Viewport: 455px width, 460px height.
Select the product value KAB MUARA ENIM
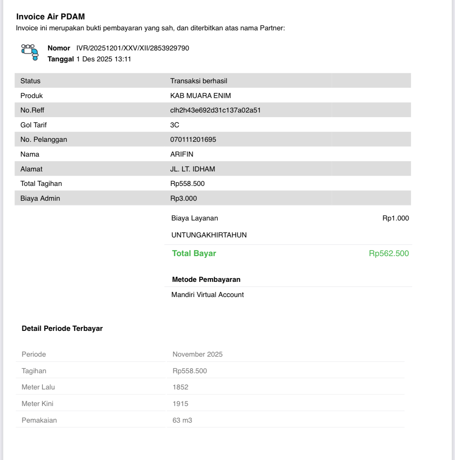pyautogui.click(x=200, y=96)
